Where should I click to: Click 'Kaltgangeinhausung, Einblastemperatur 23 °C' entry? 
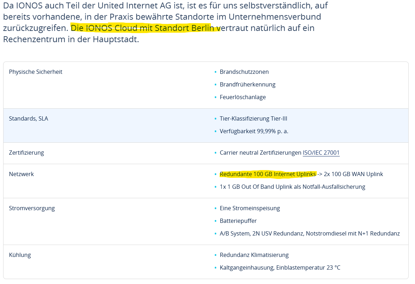(280, 267)
